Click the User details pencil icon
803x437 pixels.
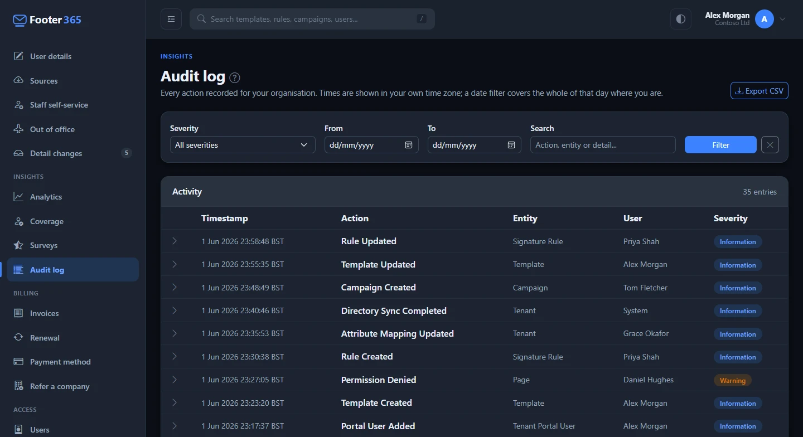(x=18, y=56)
